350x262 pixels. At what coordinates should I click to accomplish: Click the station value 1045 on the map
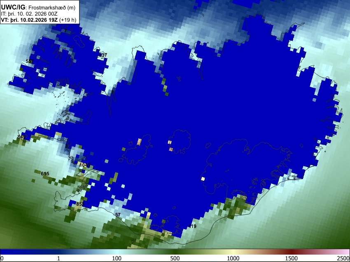[85, 165]
